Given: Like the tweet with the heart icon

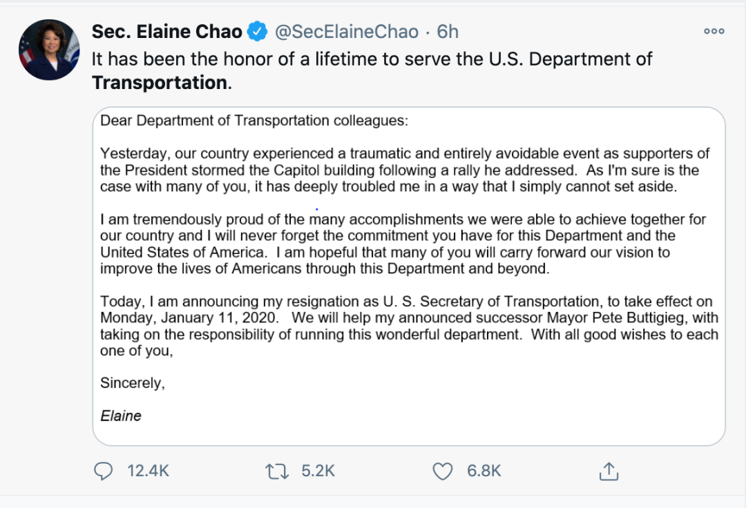Looking at the screenshot, I should (443, 471).
